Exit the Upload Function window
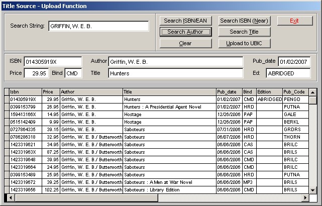 click(295, 21)
